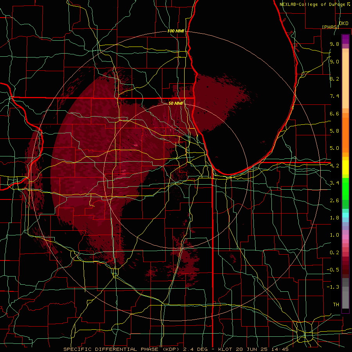Click the 5.0 scale value
352x352 pixels.
point(334,148)
